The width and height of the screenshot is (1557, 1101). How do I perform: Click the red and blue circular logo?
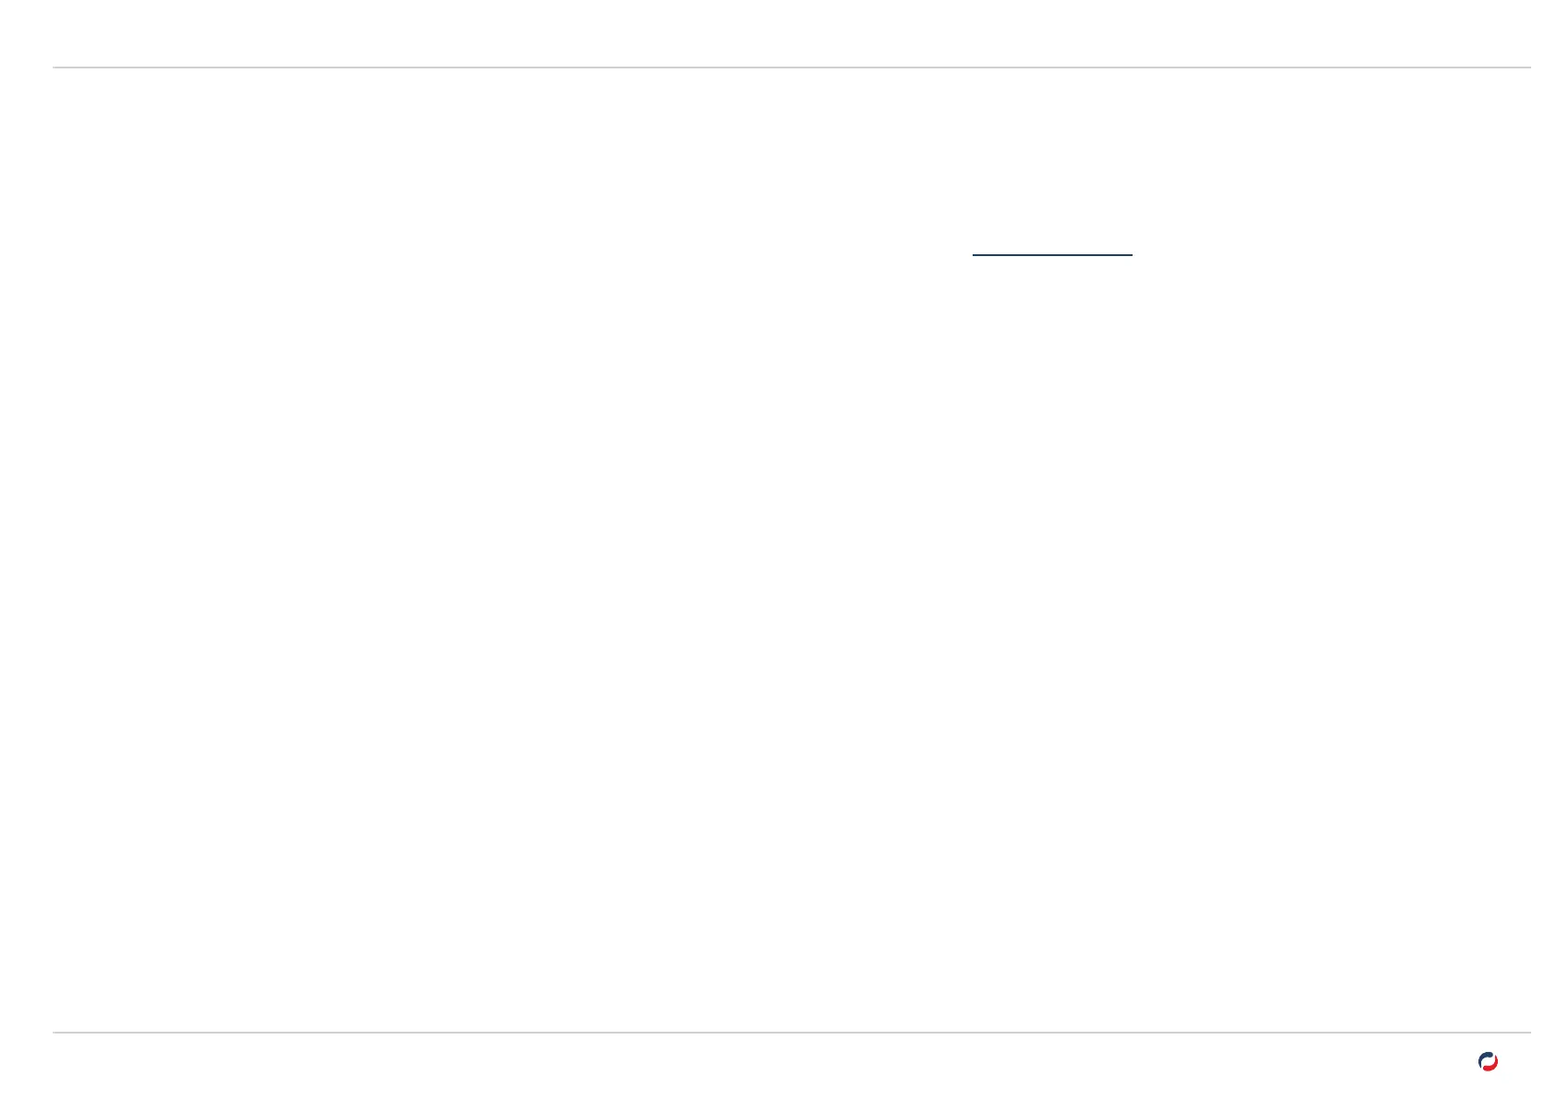pyautogui.click(x=1488, y=1061)
